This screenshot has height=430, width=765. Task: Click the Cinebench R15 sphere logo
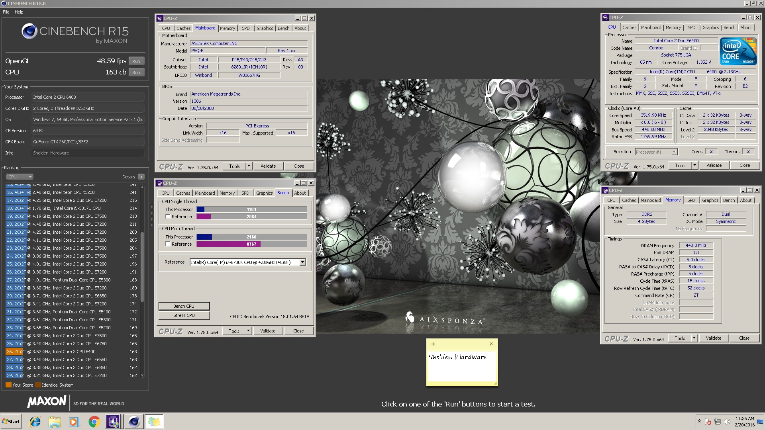(29, 31)
